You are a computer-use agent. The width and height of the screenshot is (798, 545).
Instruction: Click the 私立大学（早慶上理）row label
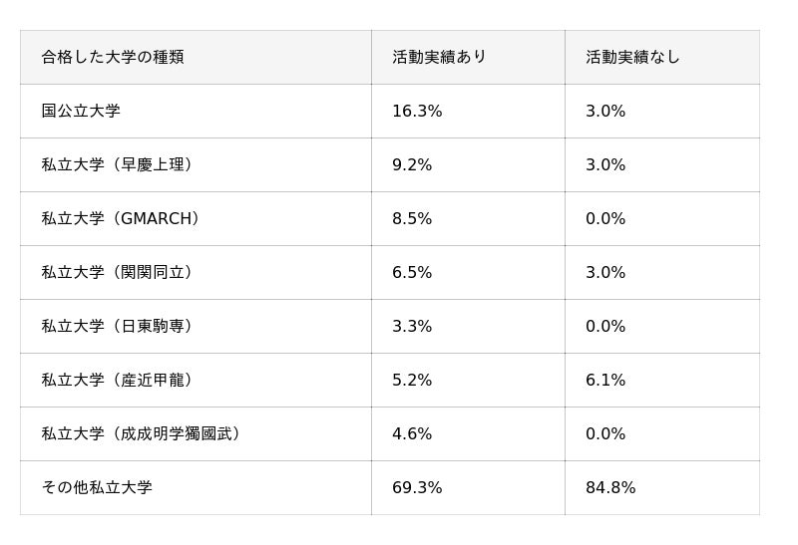click(117, 164)
